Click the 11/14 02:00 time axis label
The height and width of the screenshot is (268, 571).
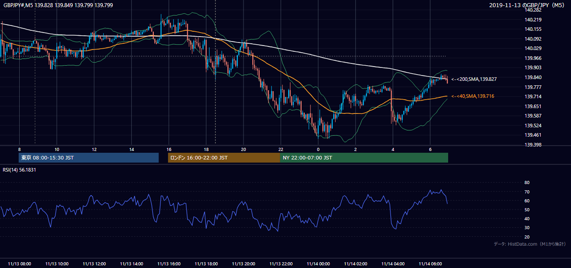[x=356, y=264]
